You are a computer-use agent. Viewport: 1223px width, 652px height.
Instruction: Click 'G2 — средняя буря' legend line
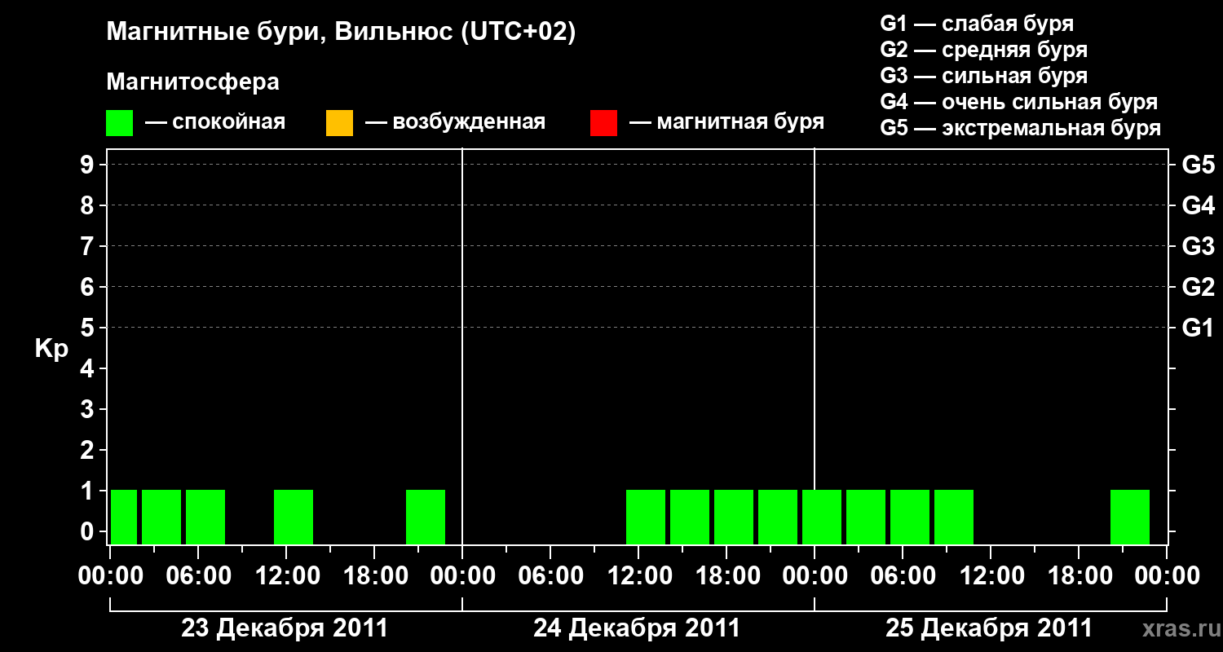[x=984, y=50]
